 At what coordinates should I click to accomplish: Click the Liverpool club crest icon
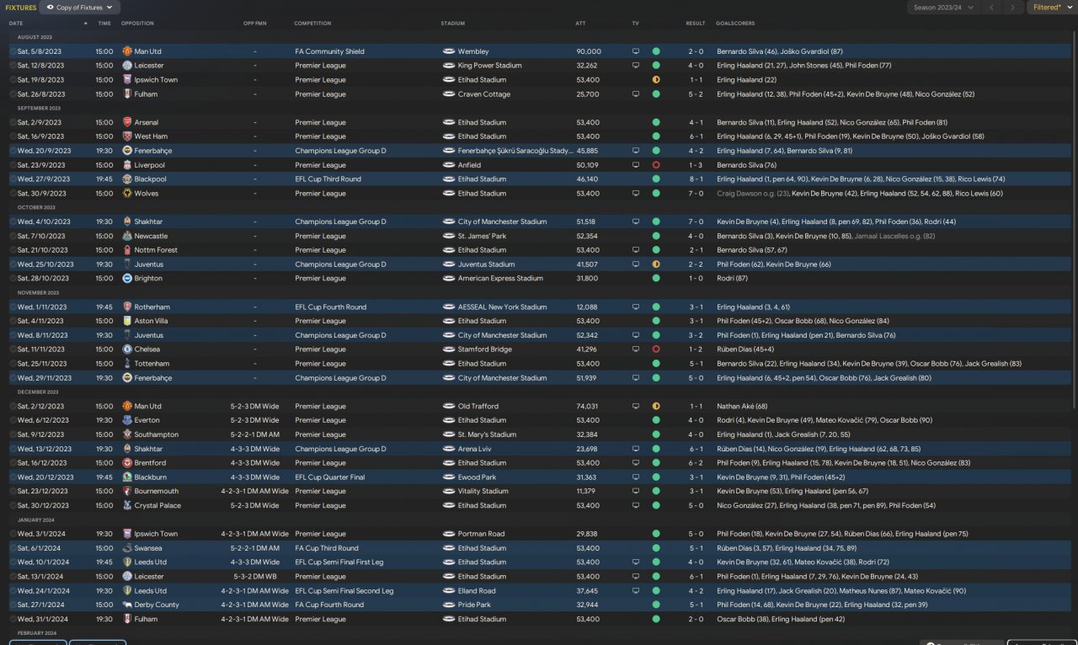coord(127,165)
